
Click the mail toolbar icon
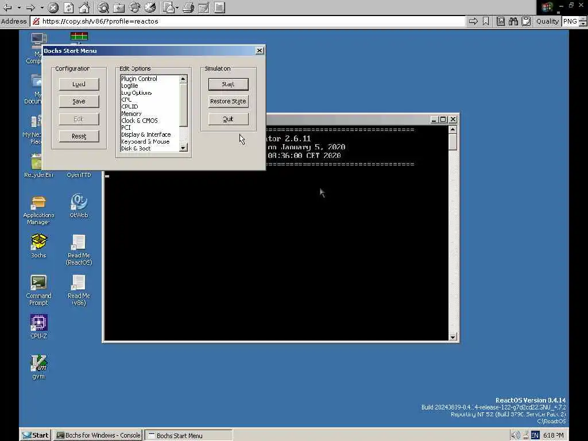(169, 7)
